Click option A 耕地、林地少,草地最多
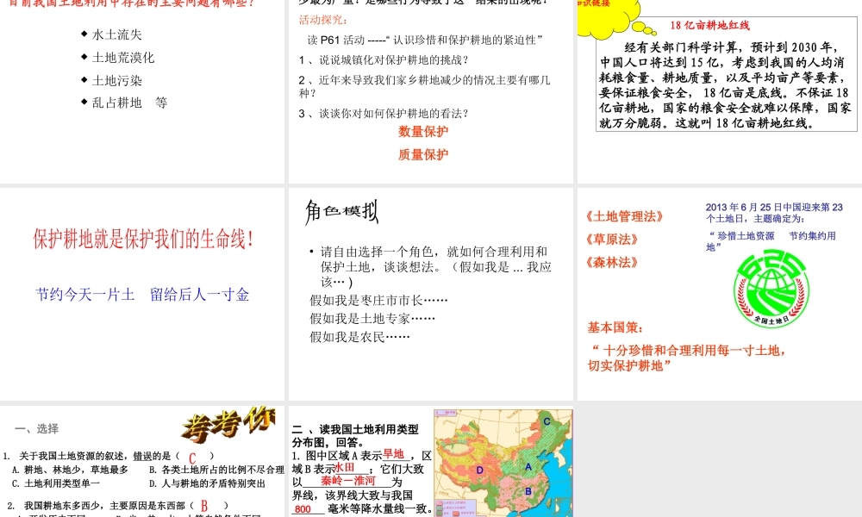 click(x=70, y=470)
